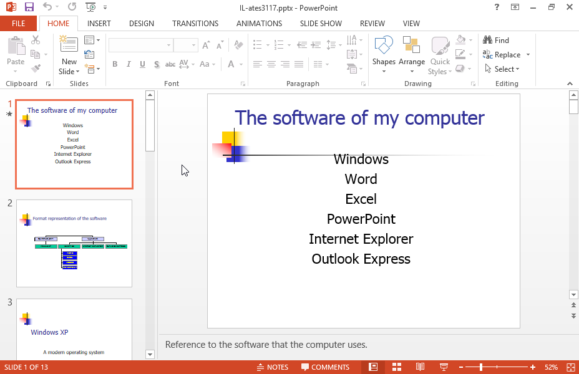The width and height of the screenshot is (579, 374).
Task: Click the Paste clipboard icon
Action: 16,46
